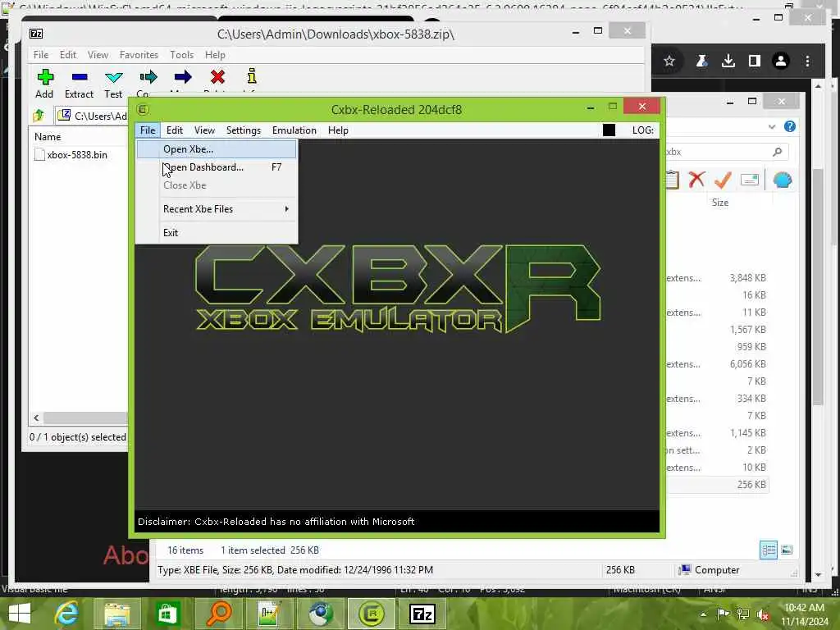Screen dimensions: 840x630
Task: Click Open Xbe... in the File menu
Action: click(216, 149)
